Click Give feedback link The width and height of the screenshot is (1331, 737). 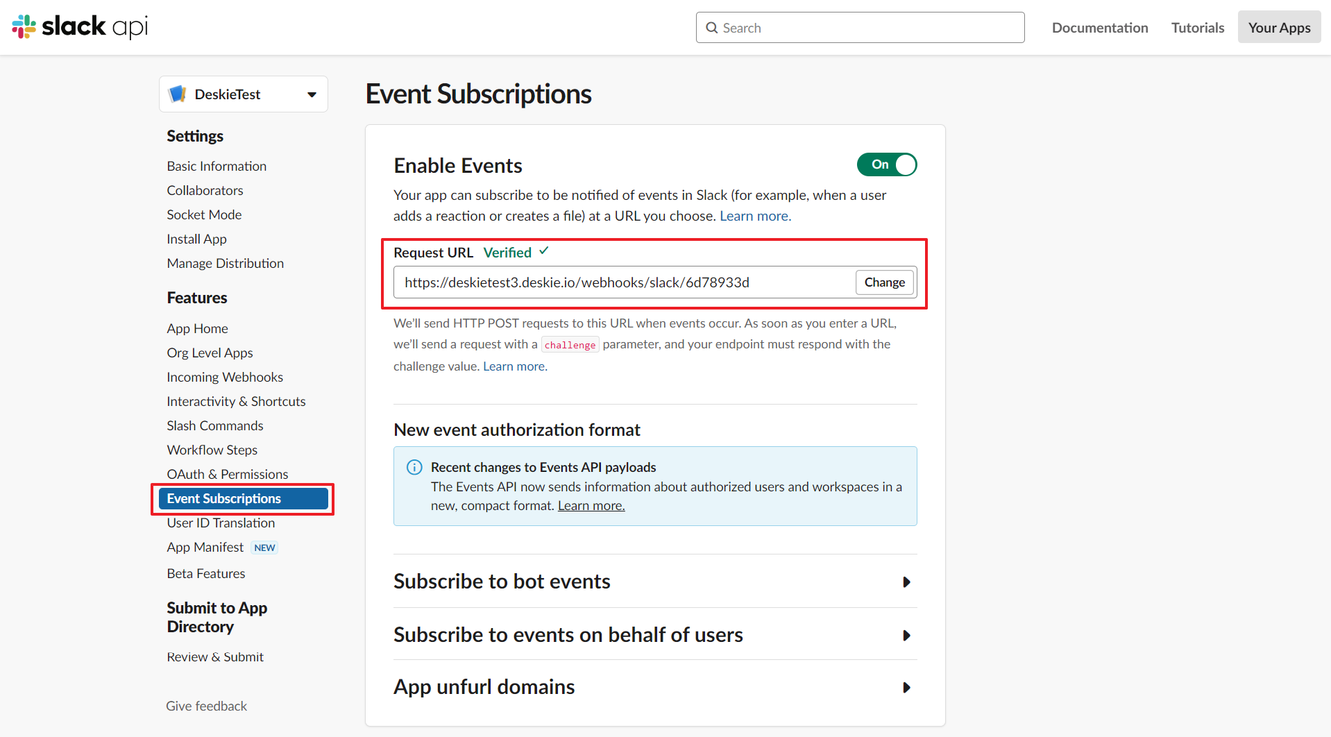pos(206,706)
